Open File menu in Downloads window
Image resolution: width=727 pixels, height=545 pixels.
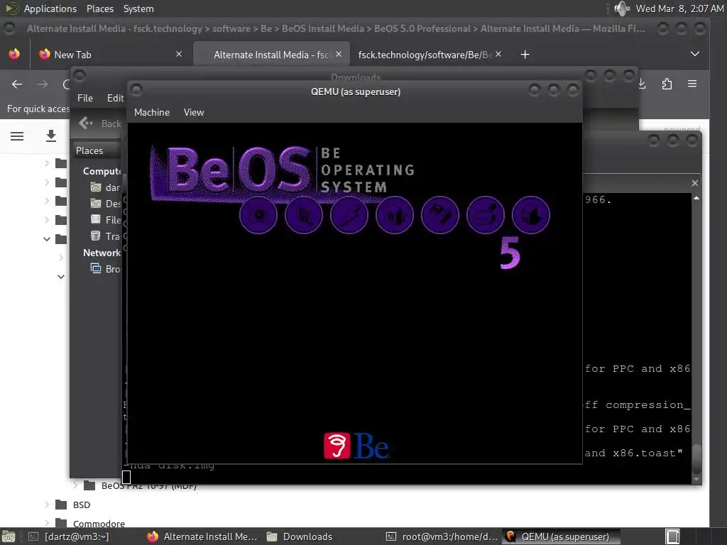click(85, 98)
